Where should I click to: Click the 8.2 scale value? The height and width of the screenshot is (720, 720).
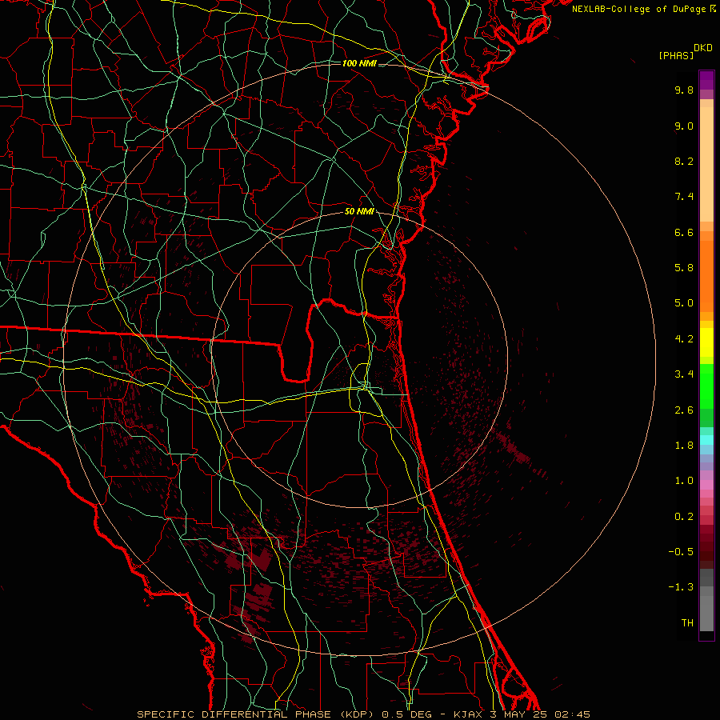pos(684,161)
